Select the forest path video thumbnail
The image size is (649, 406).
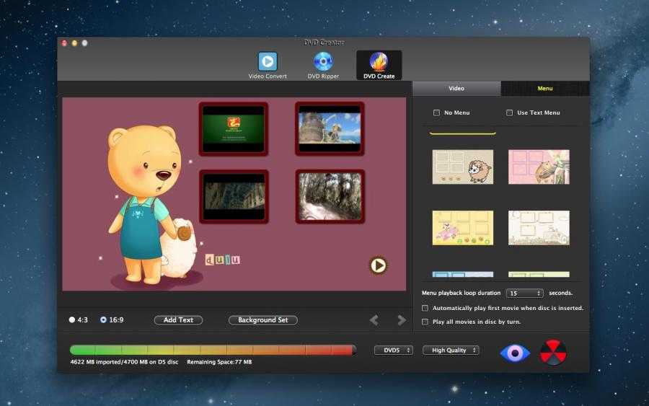click(x=330, y=197)
